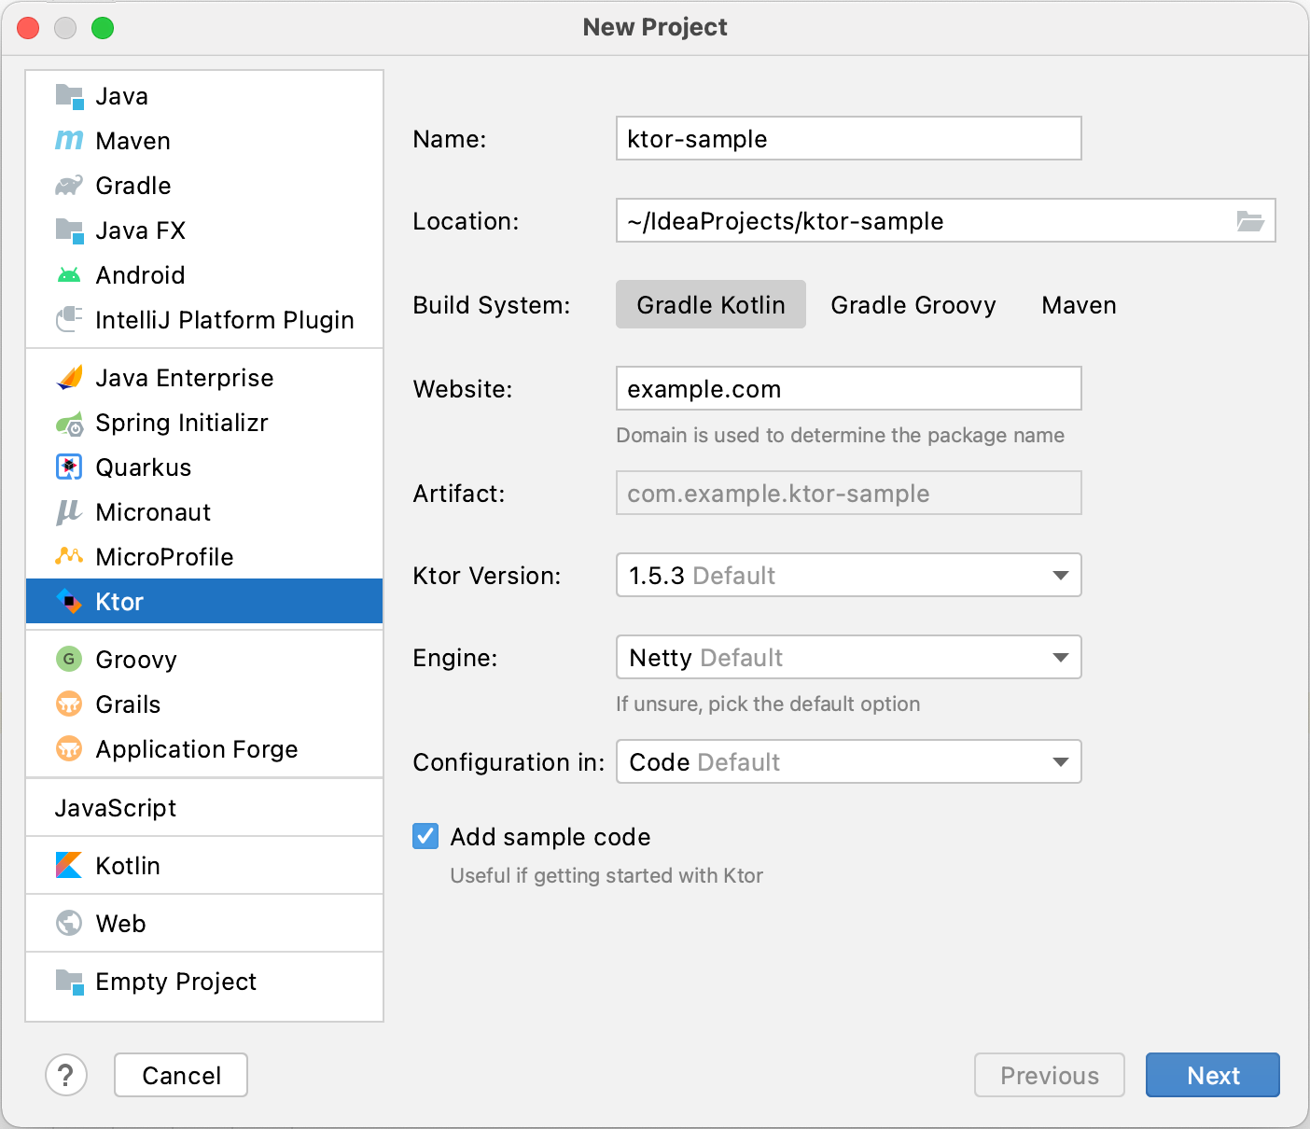Select the Micronaut framework icon
The image size is (1310, 1129).
[69, 512]
